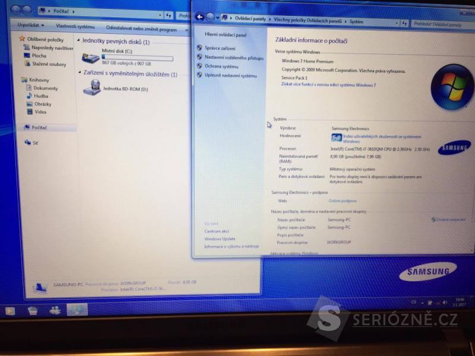This screenshot has height=356, width=475.
Task: Collapse the Zařízení s vyměnitelným úložištěm group
Action: (80, 72)
